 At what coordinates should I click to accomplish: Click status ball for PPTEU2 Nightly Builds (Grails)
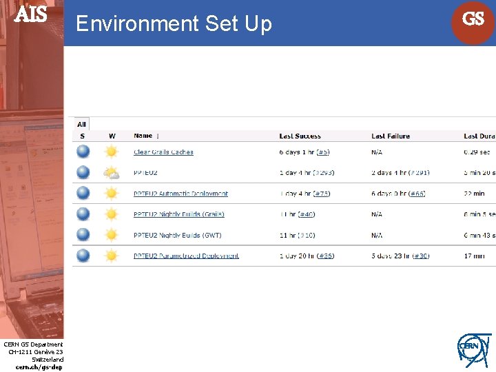[83, 214]
